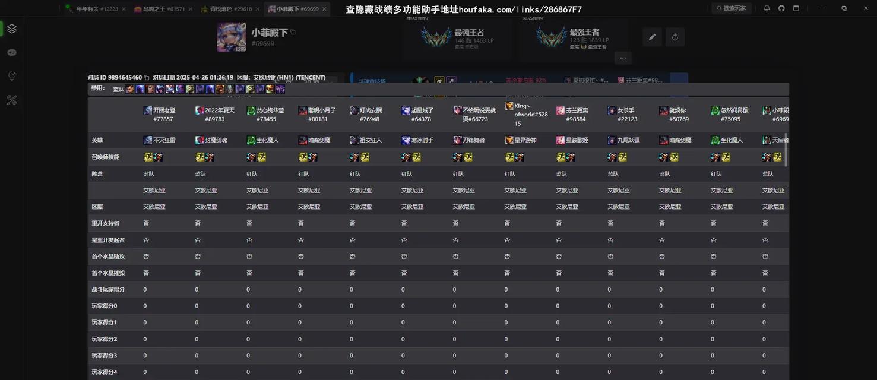Click the refresh profile button
Image resolution: width=877 pixels, height=380 pixels.
click(675, 37)
